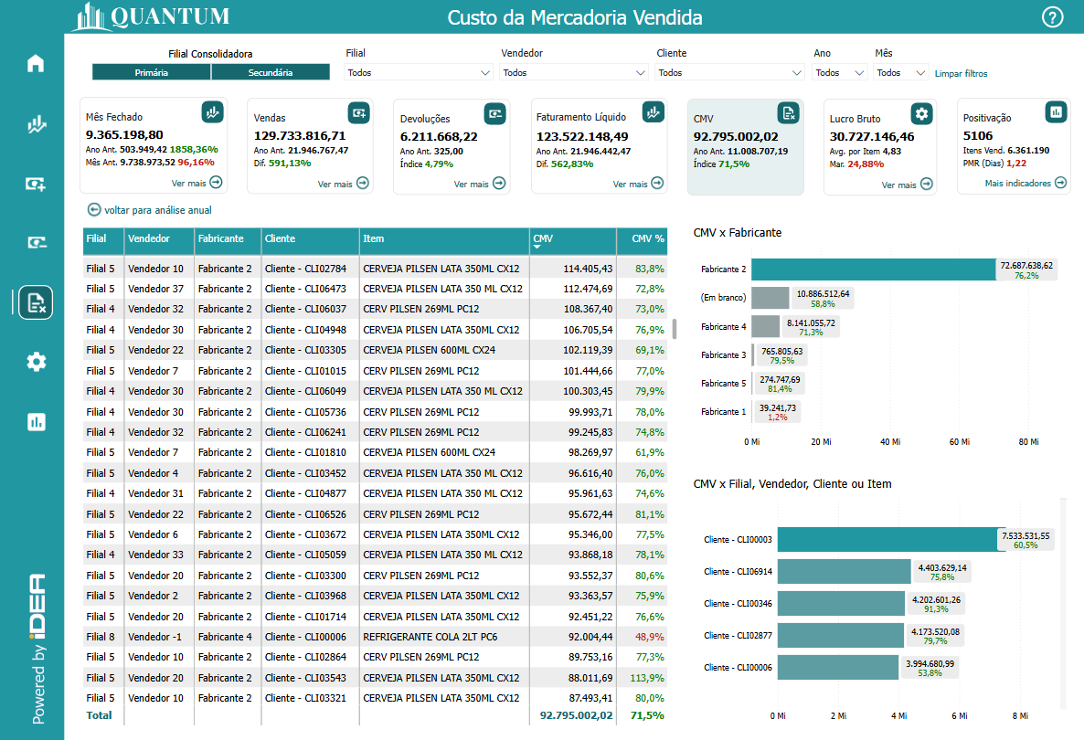The image size is (1084, 740).
Task: Select the CMV indicator card
Action: pyautogui.click(x=745, y=146)
